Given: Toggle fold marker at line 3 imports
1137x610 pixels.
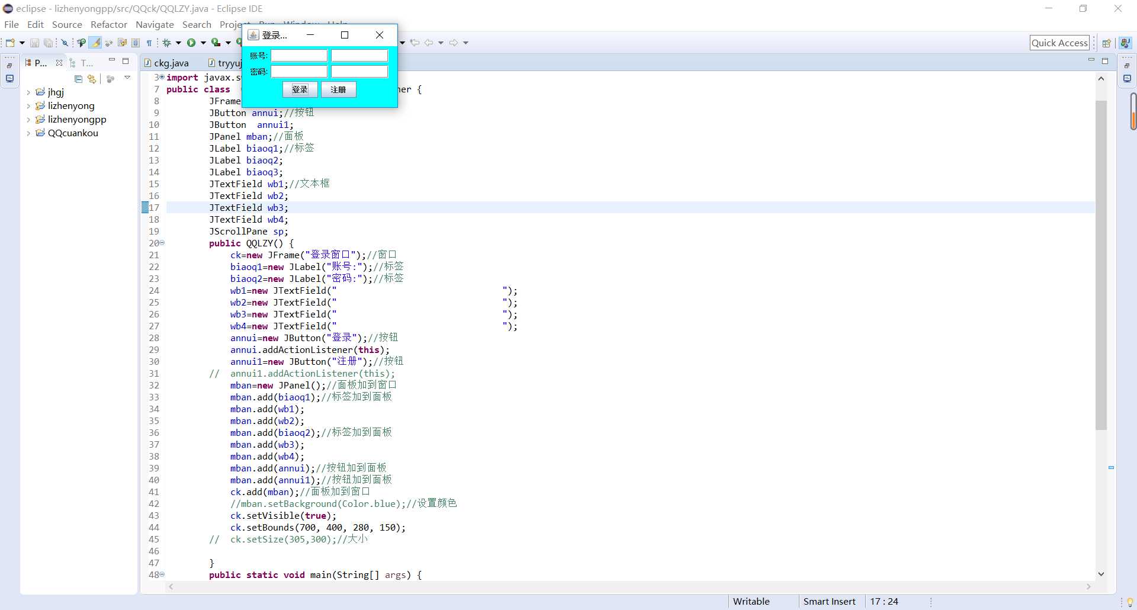Looking at the screenshot, I should (162, 77).
